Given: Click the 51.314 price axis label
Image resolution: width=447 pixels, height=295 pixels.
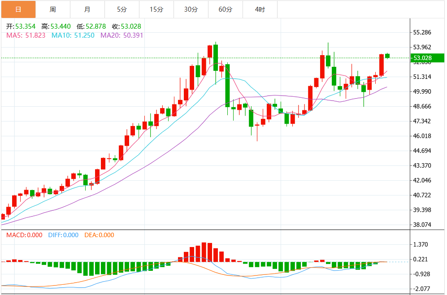Looking at the screenshot, I should 422,77.
